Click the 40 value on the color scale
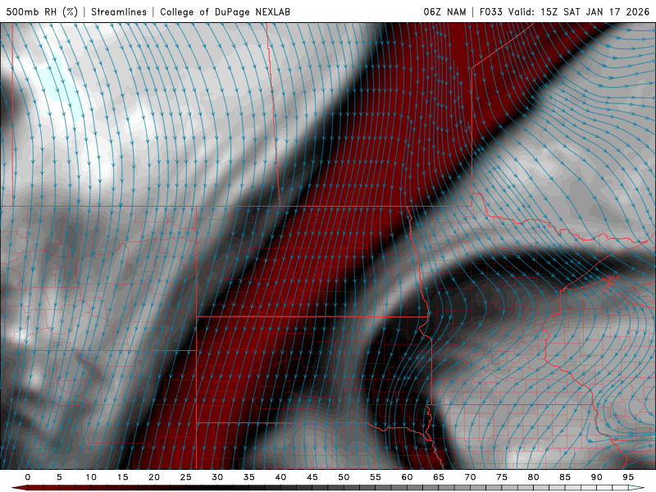Viewport: 656px width, 492px height. point(280,477)
